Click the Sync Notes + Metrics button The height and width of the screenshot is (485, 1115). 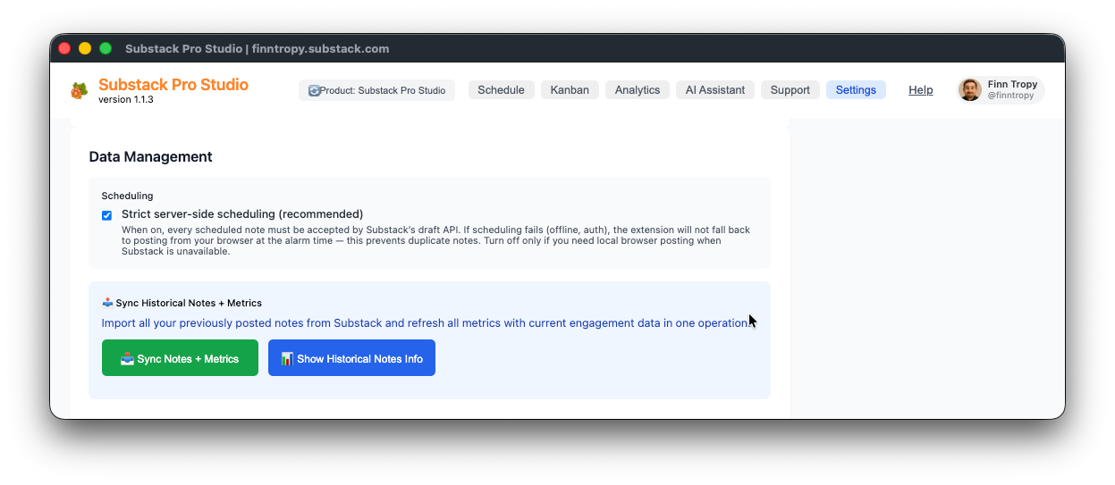click(180, 358)
